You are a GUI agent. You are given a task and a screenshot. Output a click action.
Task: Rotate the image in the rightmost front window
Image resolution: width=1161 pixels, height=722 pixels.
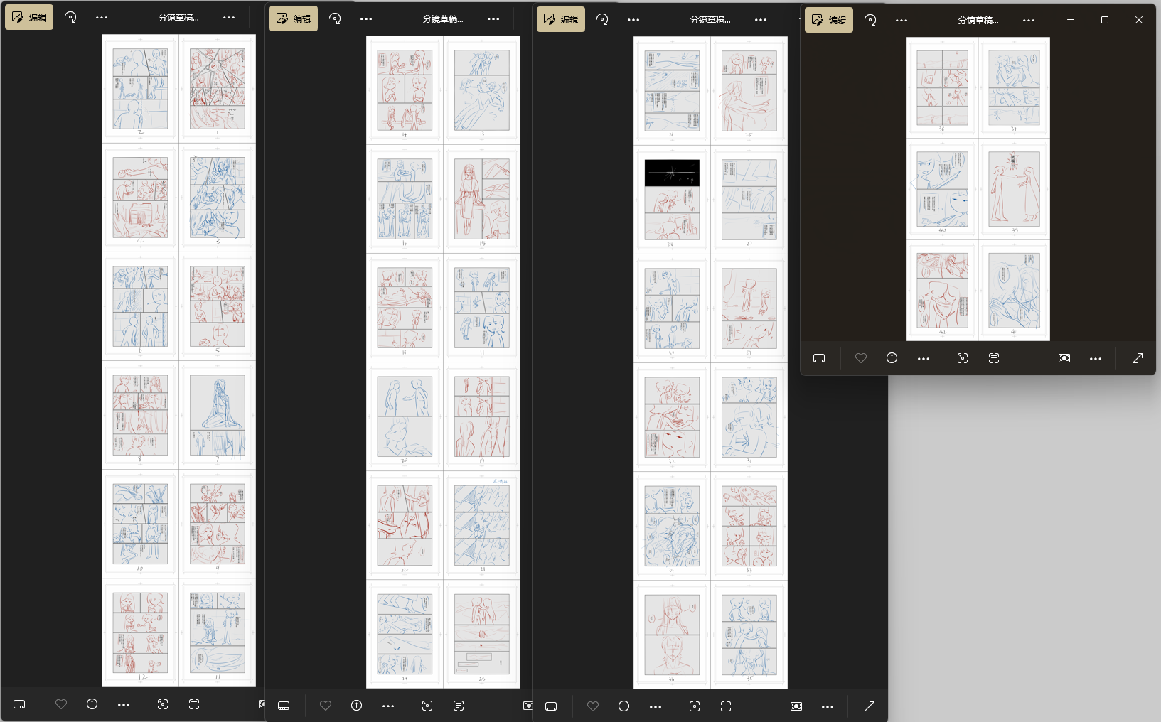click(870, 20)
